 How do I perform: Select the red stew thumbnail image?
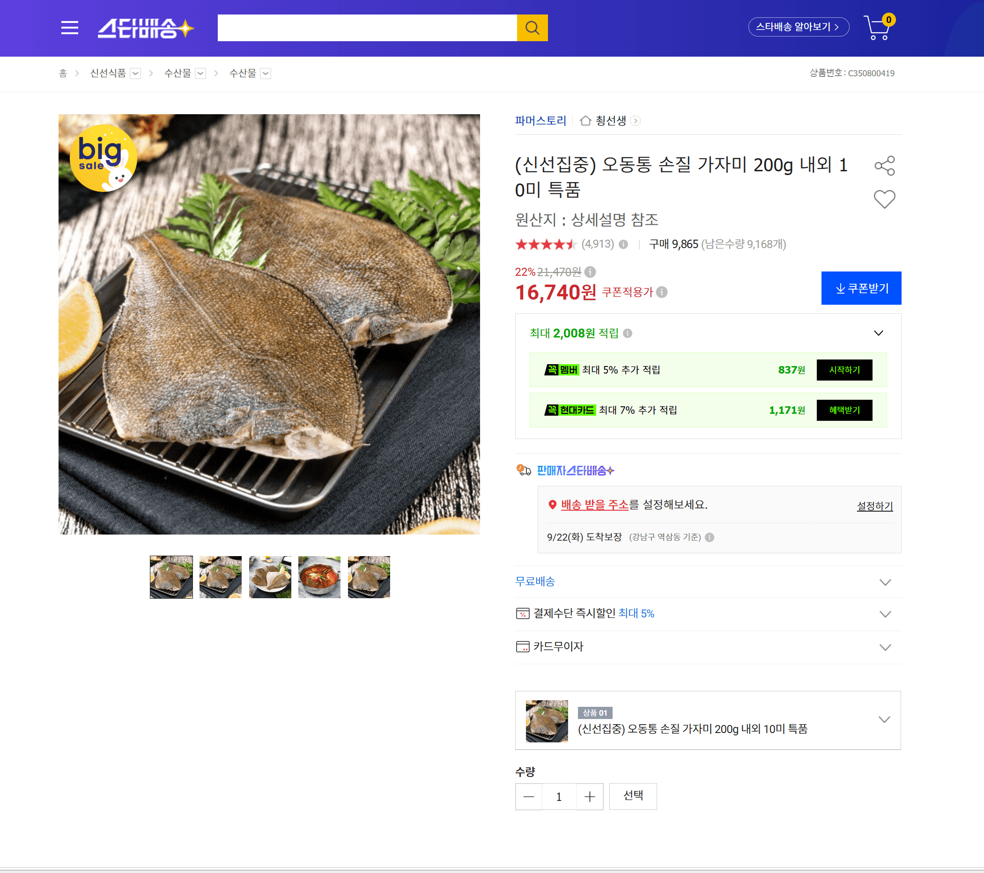coord(319,577)
